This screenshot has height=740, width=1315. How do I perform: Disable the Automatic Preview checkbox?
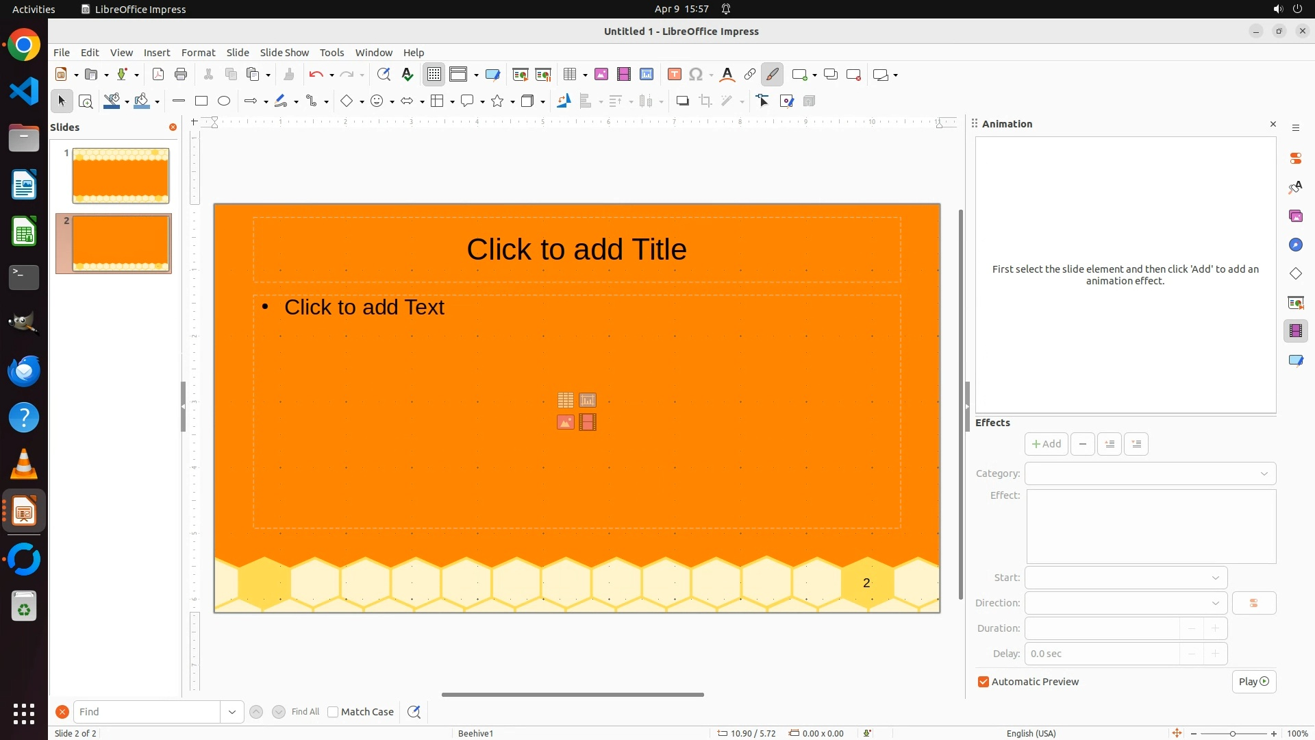984,682
